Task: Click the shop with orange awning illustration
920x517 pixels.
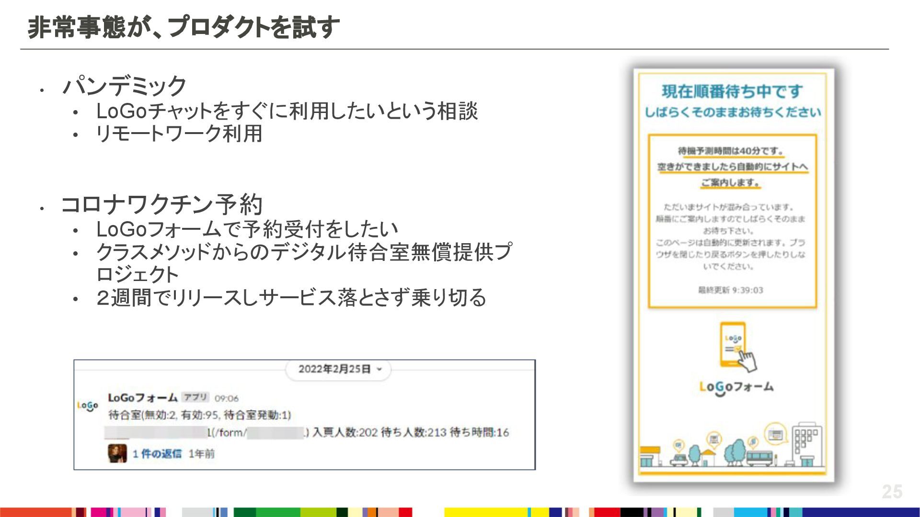Action: (x=649, y=456)
